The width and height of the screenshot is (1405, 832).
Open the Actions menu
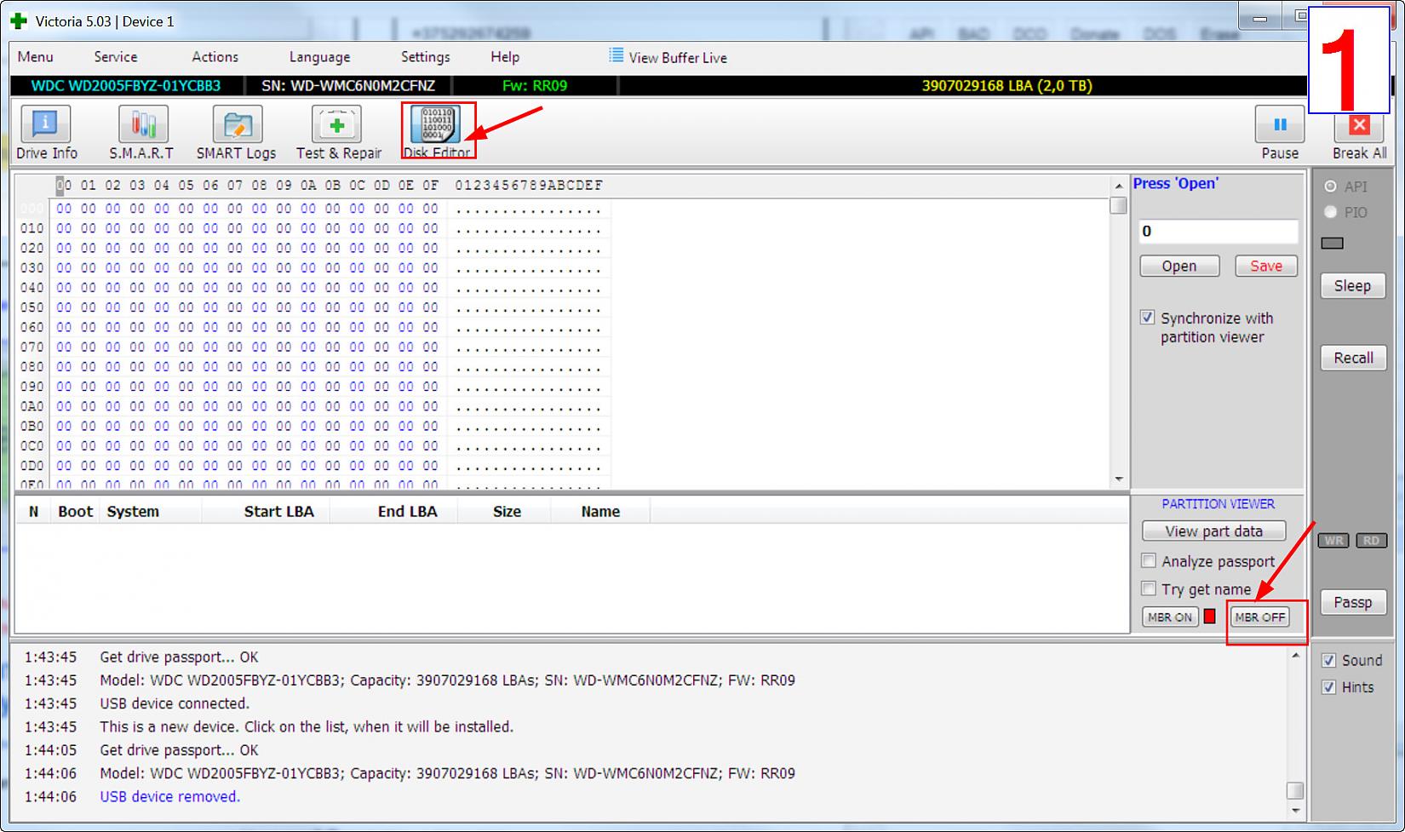[x=215, y=57]
